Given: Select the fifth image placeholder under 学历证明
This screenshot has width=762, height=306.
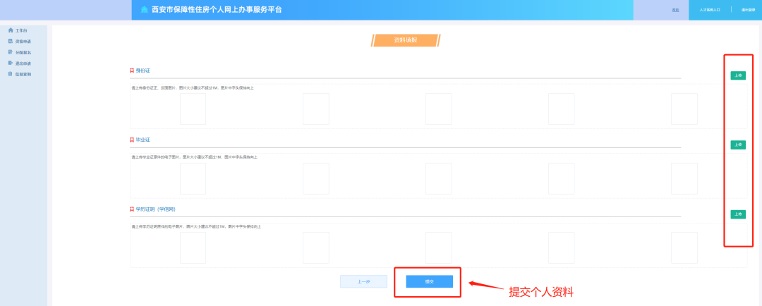Looking at the screenshot, I should (x=684, y=247).
